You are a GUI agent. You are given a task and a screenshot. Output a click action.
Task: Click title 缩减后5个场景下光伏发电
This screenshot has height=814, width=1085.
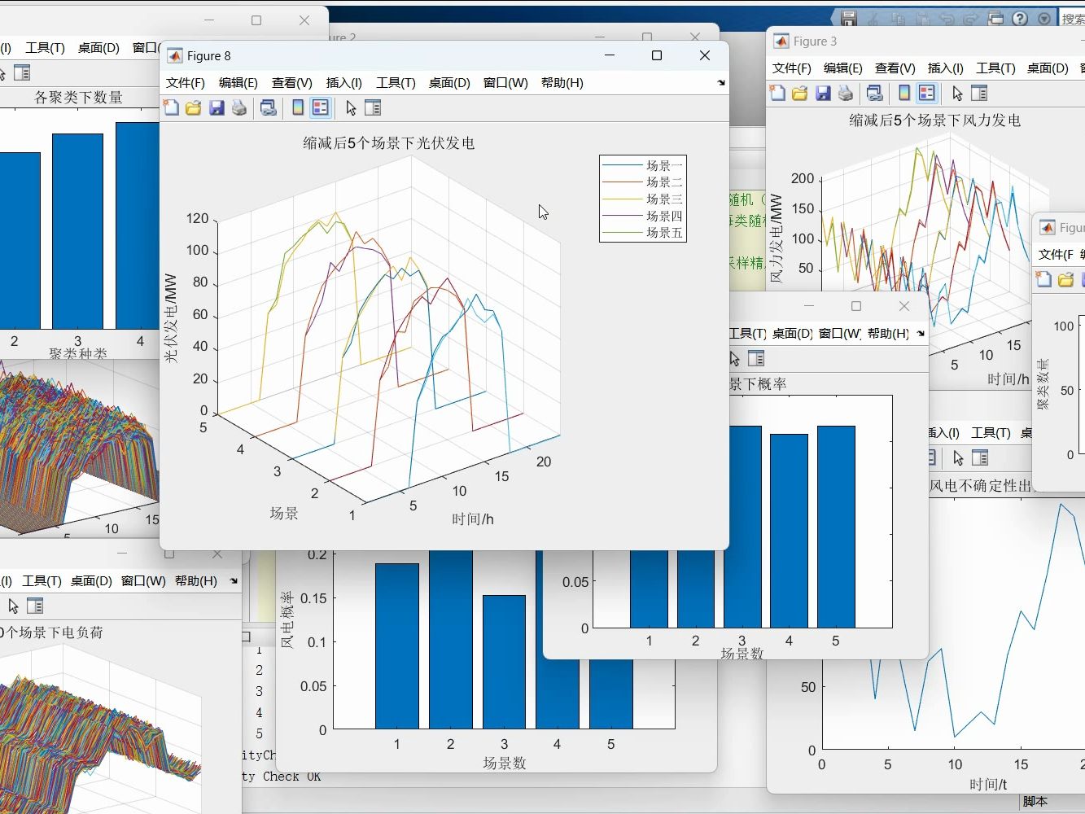click(389, 143)
